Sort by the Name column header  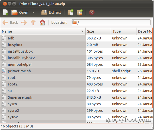click(43, 31)
